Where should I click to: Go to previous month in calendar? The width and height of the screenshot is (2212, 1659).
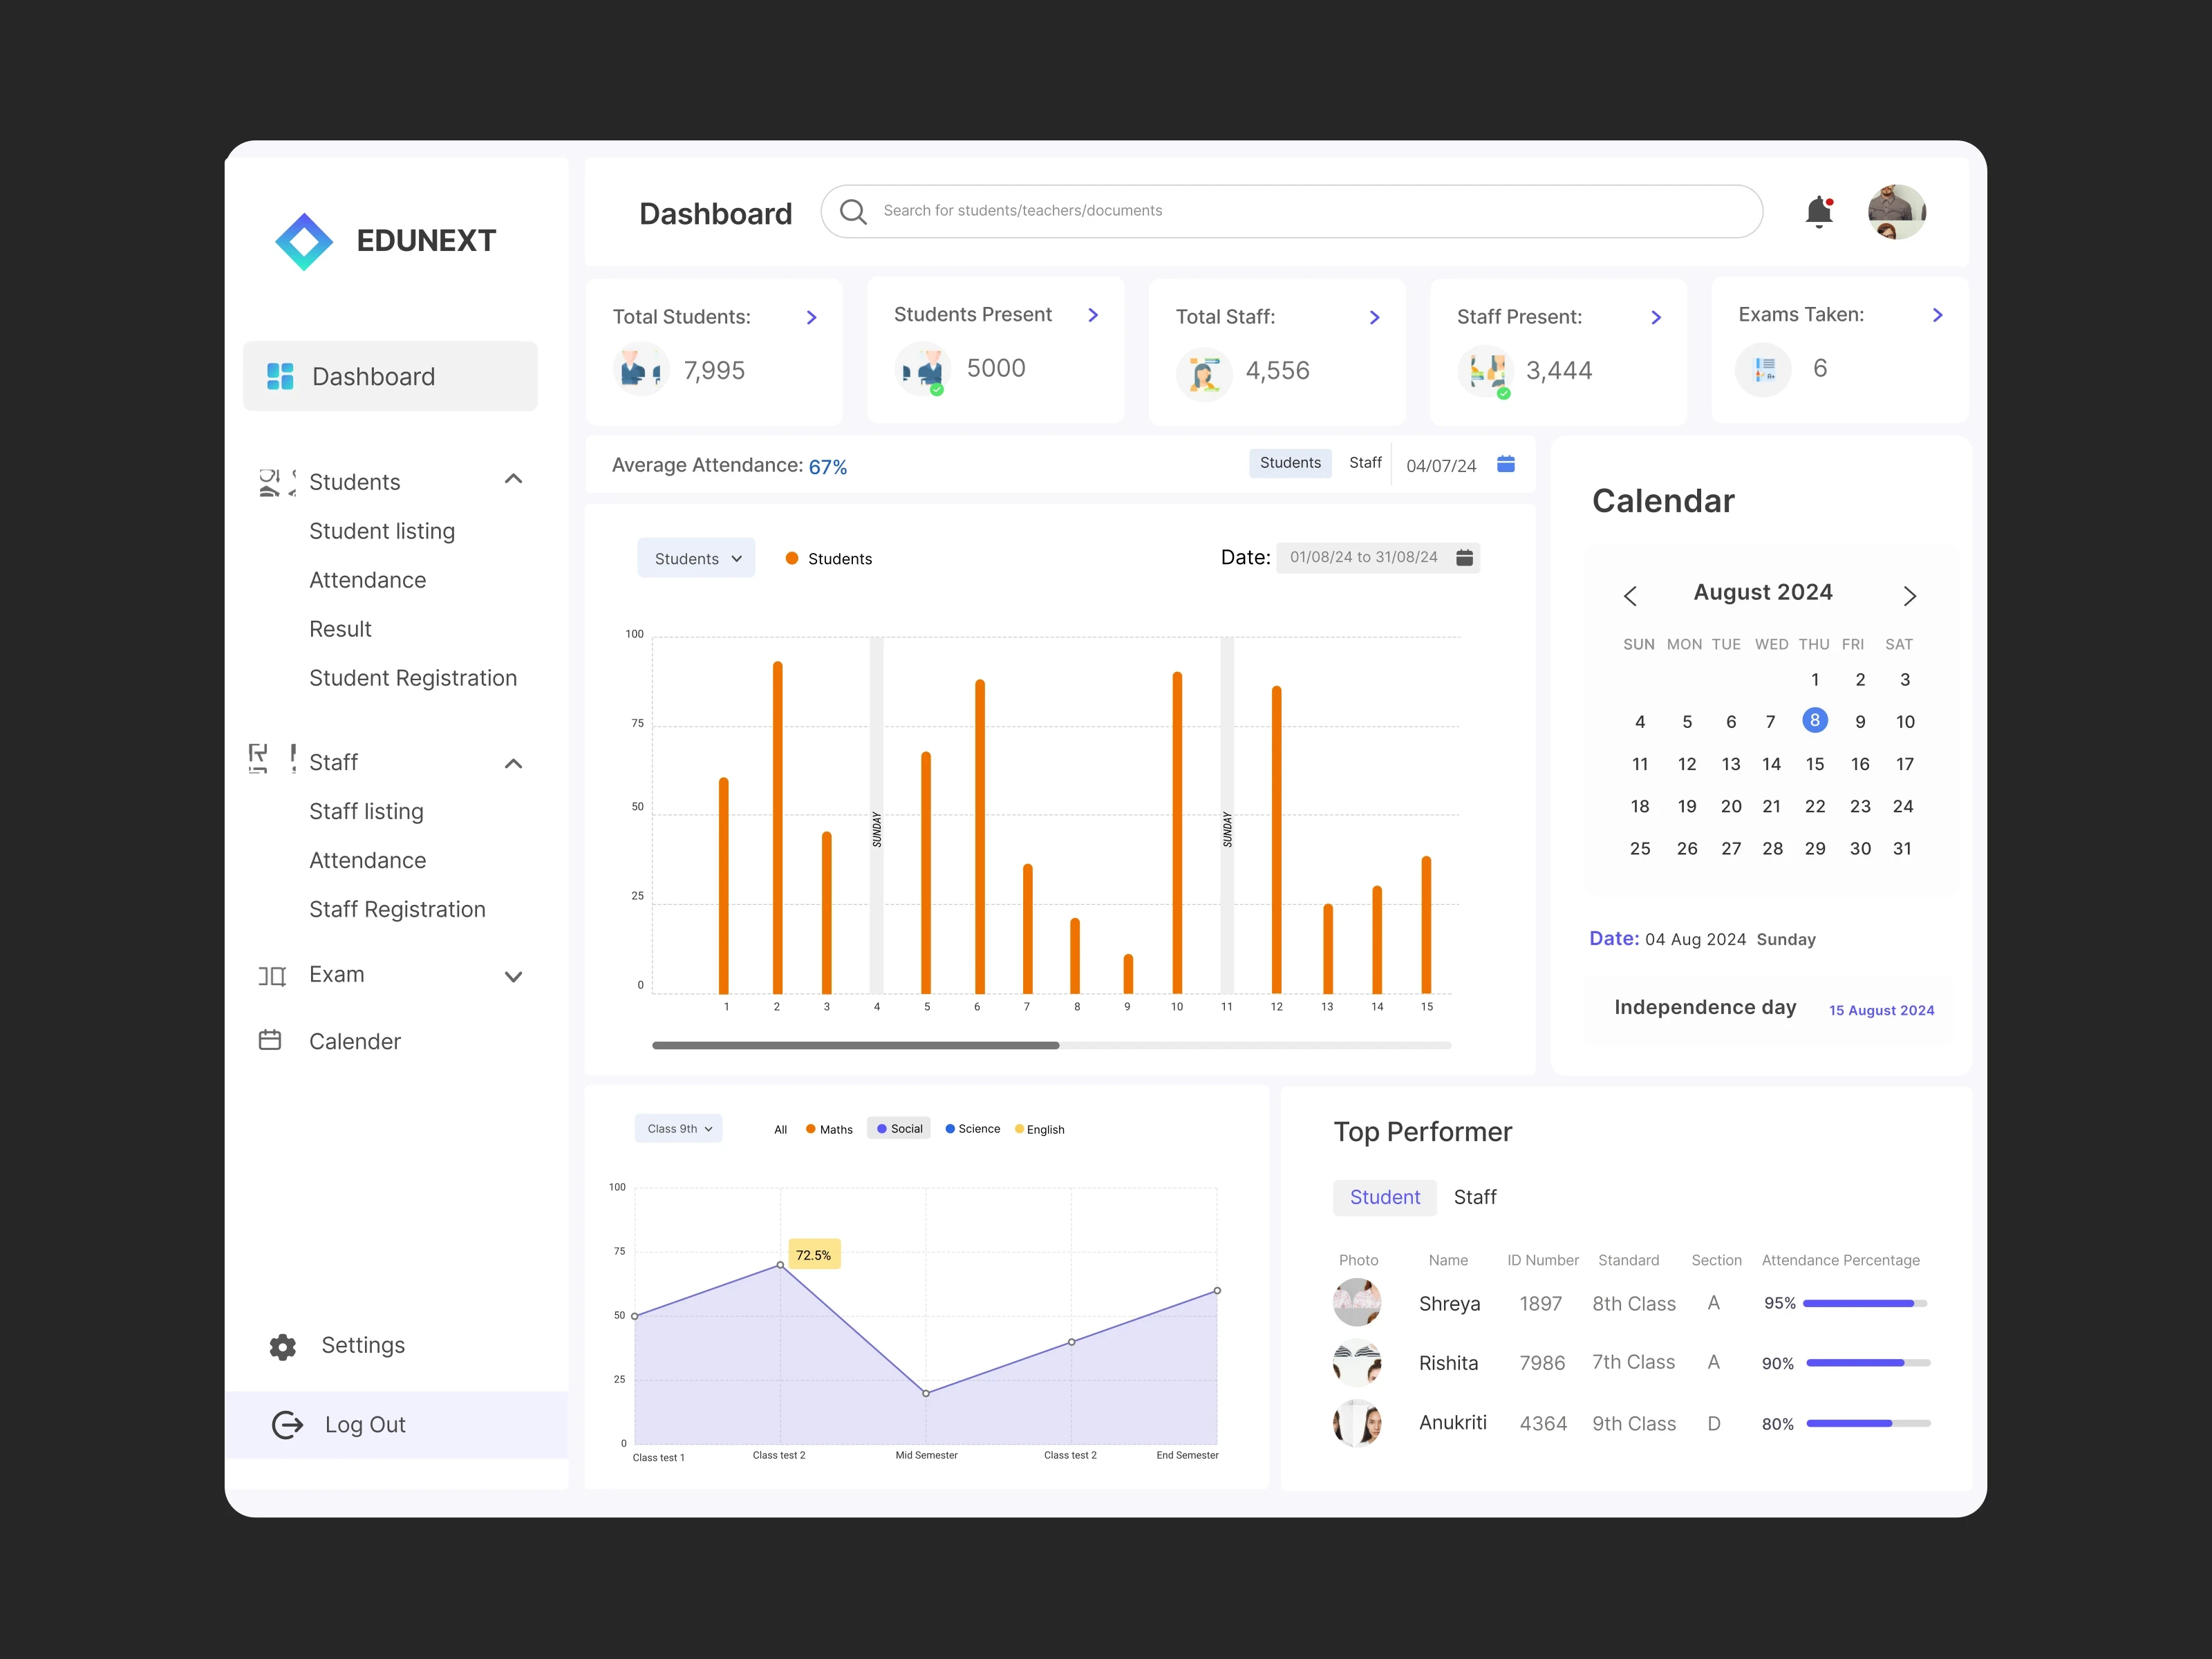click(1630, 596)
